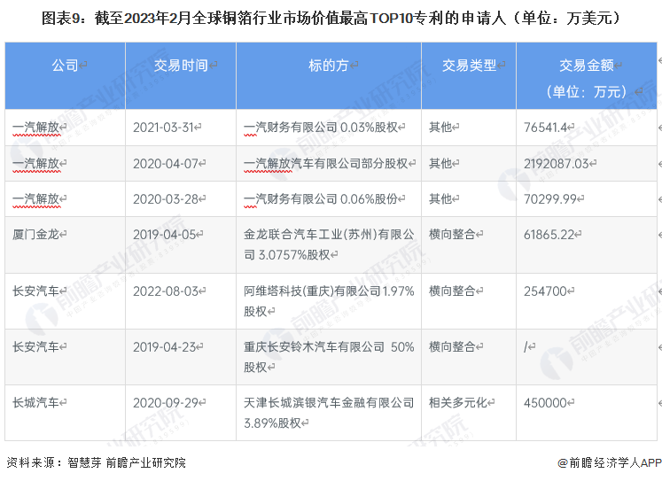Click 横向整合 in the 2022-08-03 row
Image resolution: width=662 pixels, height=481 pixels.
point(453,291)
